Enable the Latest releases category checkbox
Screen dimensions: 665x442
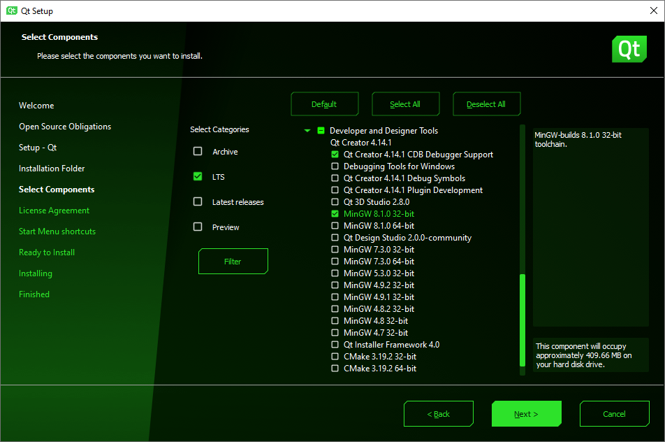(x=198, y=201)
